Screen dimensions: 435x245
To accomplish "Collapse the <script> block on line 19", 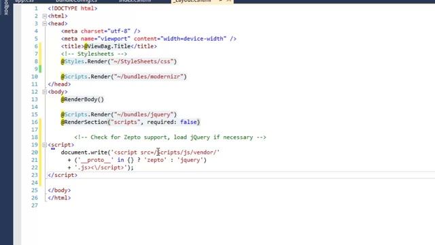I will 45,145.
